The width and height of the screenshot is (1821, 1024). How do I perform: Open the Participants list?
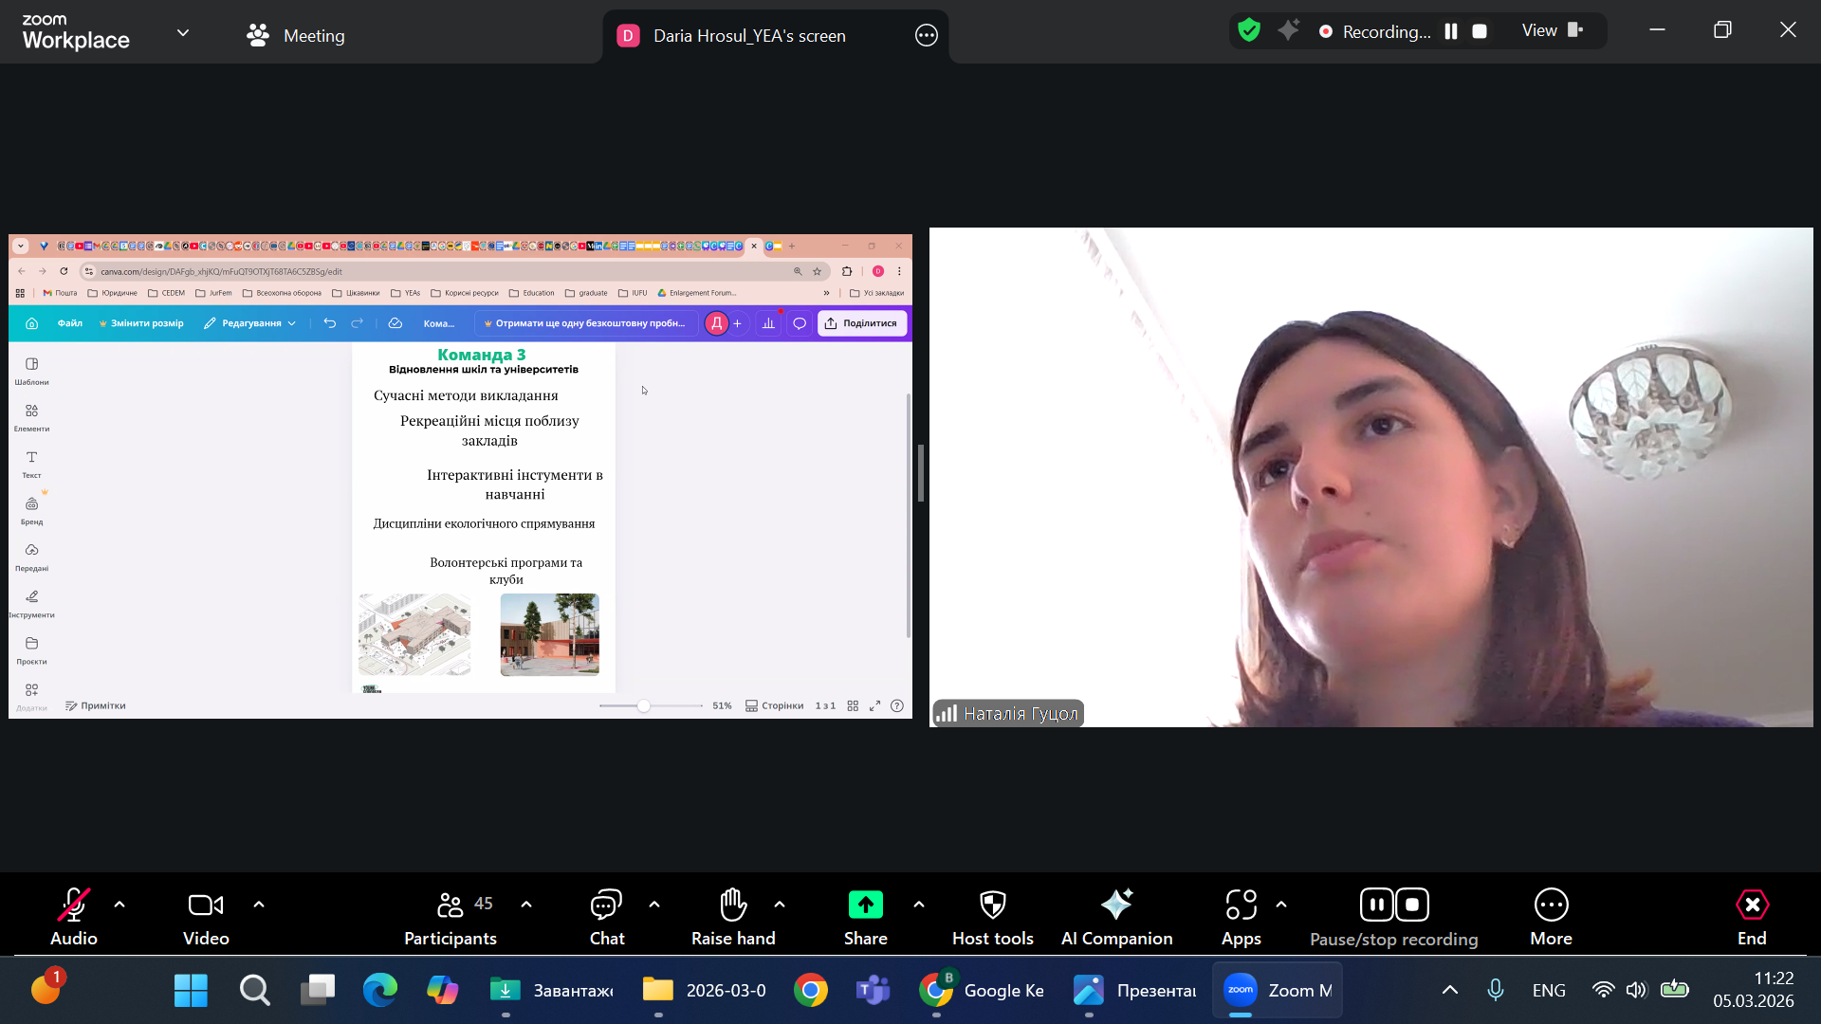451,905
